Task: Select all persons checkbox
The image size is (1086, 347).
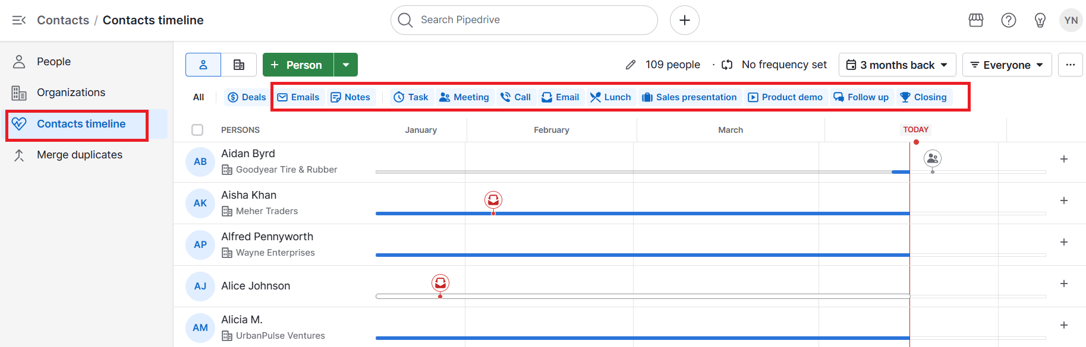Action: (197, 130)
